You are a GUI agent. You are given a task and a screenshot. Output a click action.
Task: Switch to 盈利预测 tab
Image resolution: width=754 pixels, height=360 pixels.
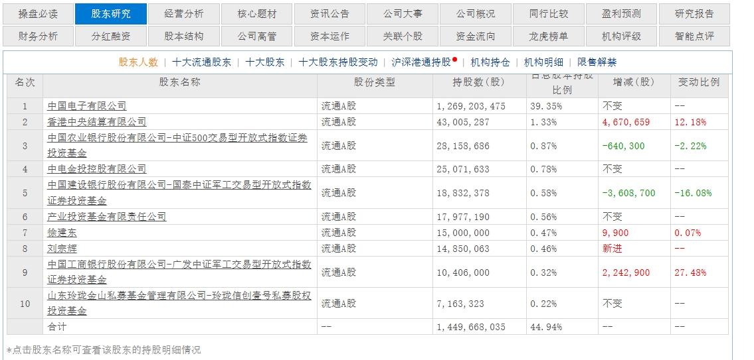[x=621, y=14]
